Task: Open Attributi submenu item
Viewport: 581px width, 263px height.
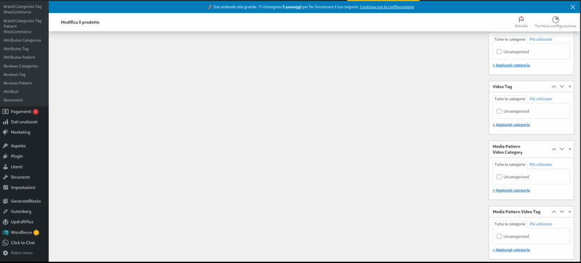Action: [11, 92]
